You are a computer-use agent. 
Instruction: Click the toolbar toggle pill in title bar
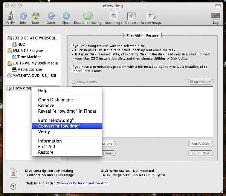point(218,6)
